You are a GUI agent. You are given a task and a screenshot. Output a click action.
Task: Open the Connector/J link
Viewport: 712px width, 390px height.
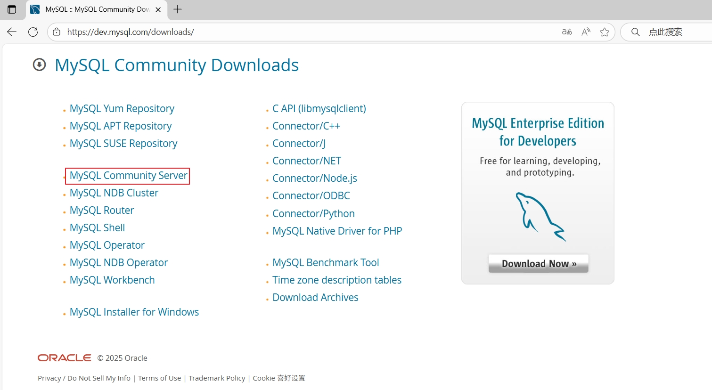(299, 144)
